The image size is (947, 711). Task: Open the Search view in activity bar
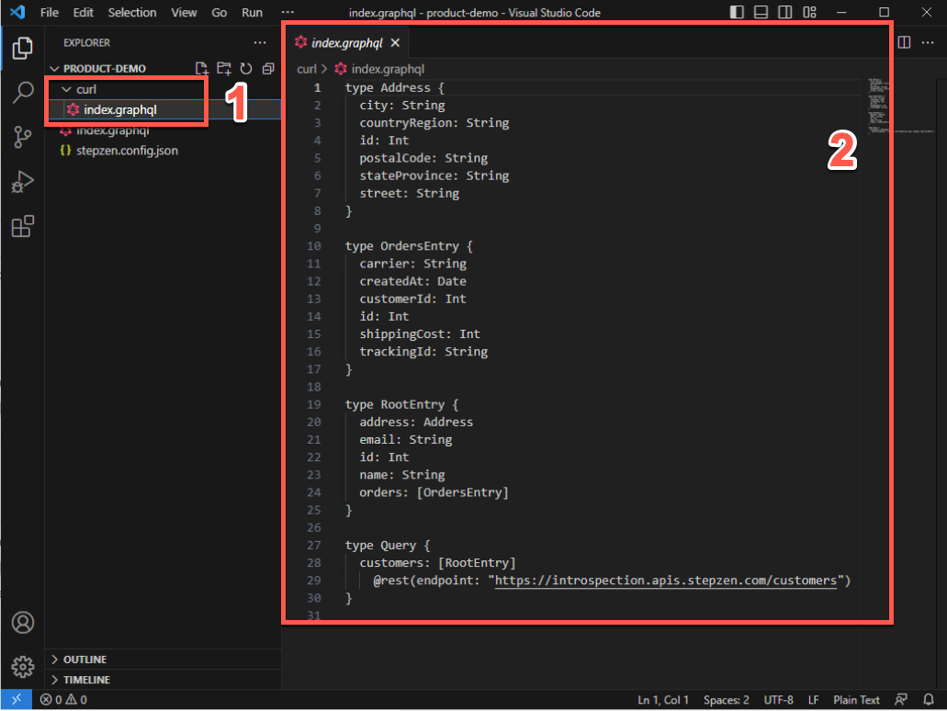coord(23,93)
